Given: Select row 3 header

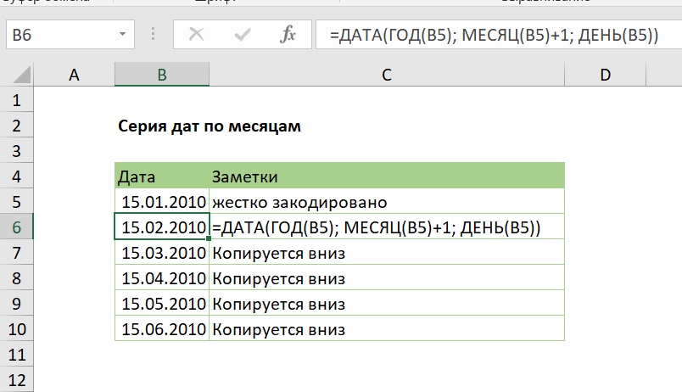Looking at the screenshot, I should (16, 150).
